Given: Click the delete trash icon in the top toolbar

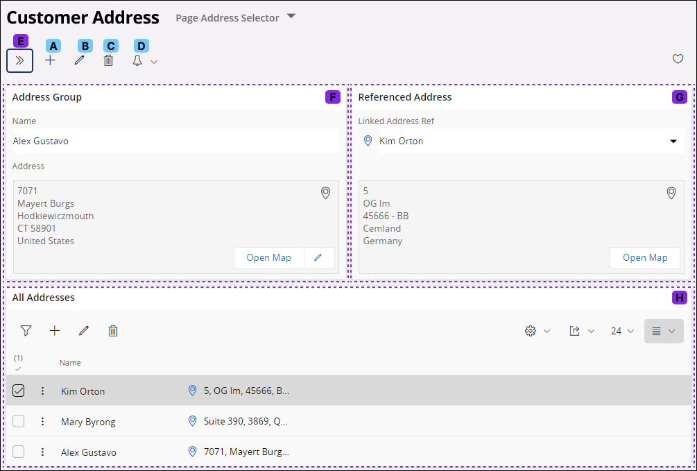Looking at the screenshot, I should coord(109,60).
